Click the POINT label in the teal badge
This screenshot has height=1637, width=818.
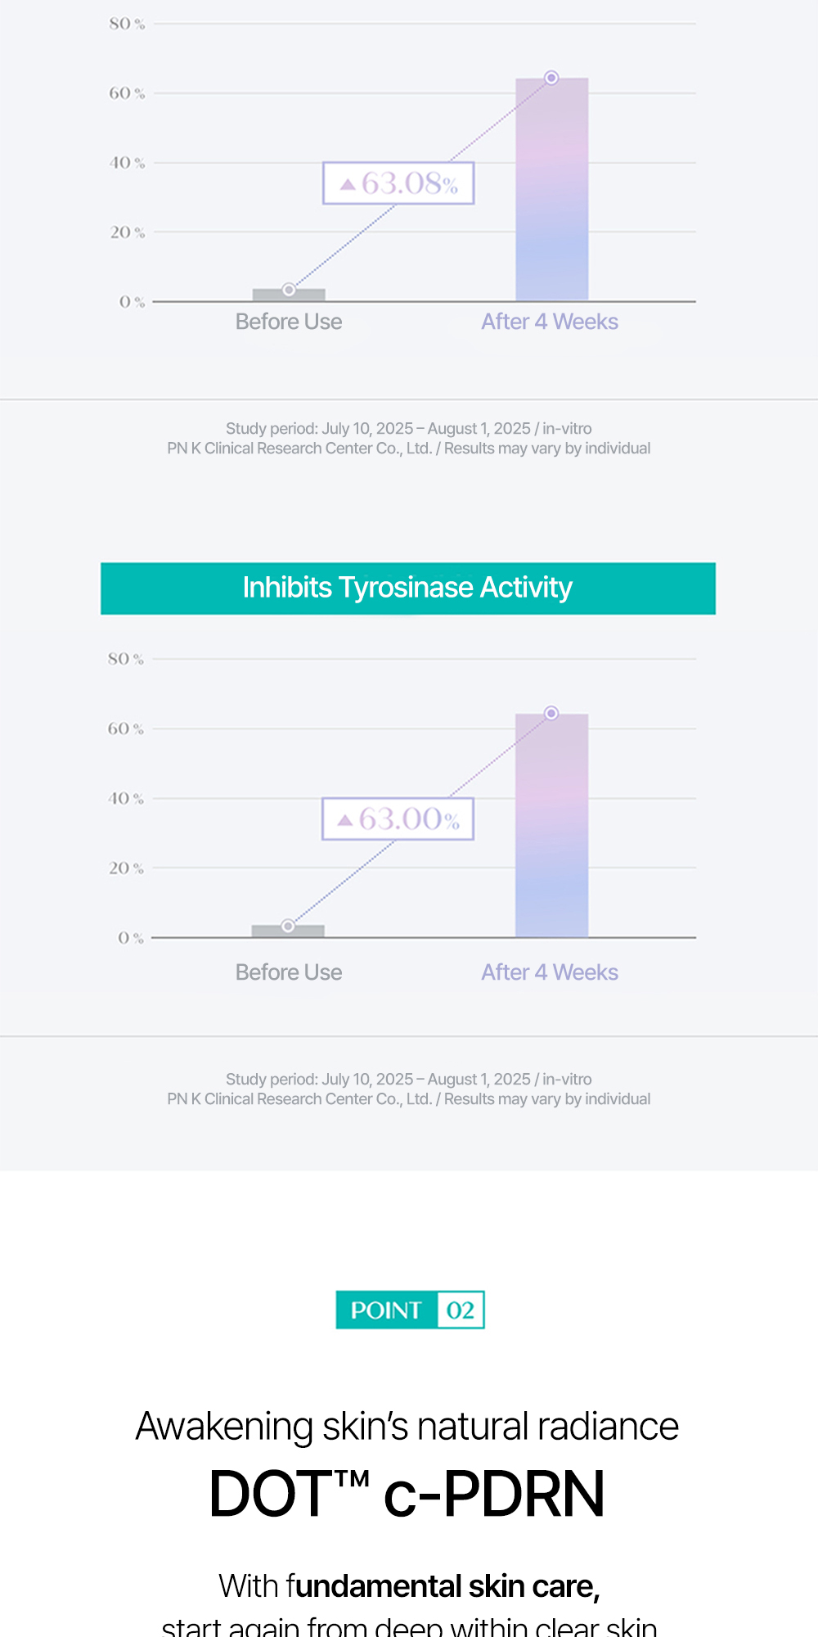click(x=386, y=1310)
